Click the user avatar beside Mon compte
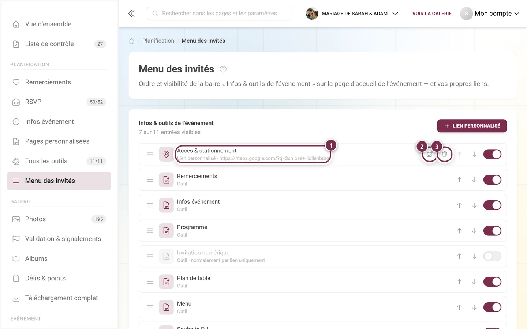 466,14
